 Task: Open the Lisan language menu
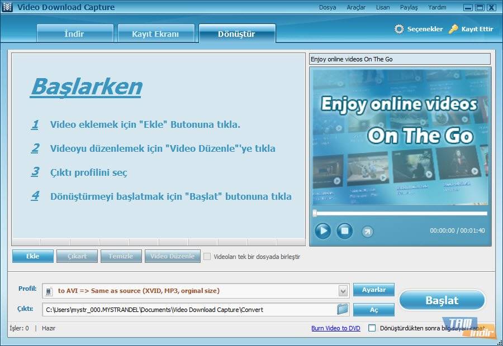pyautogui.click(x=383, y=7)
